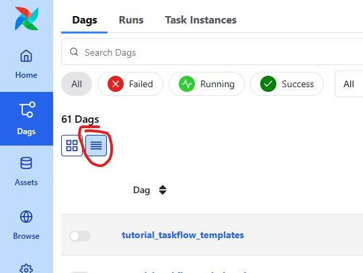Sort by Dag column arrows

coord(163,190)
